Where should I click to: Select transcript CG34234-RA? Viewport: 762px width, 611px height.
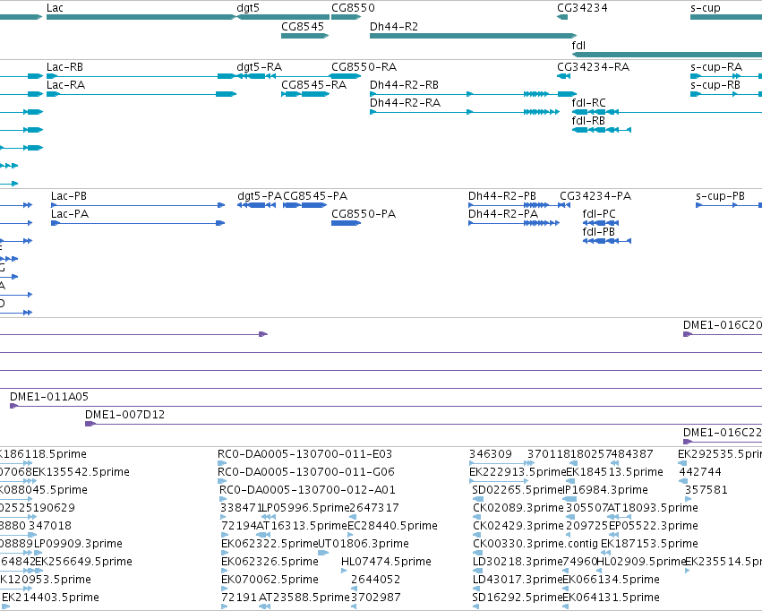[x=563, y=76]
